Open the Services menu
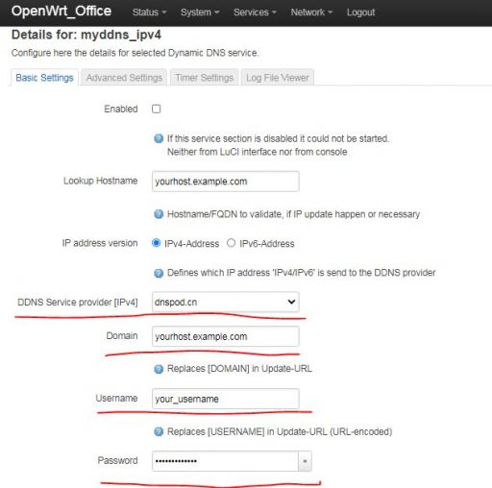Viewport: 492px width, 488px height. [255, 12]
